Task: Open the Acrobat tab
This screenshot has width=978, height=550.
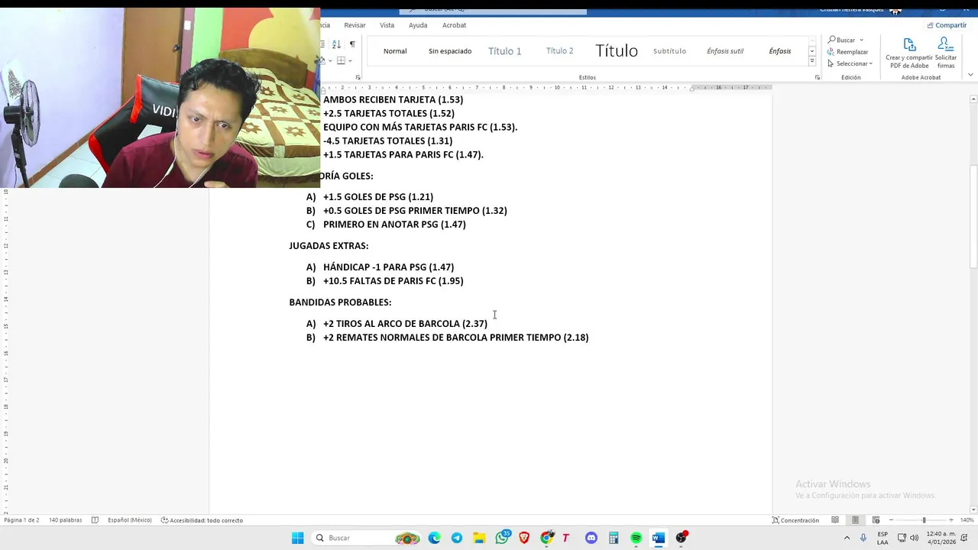Action: (454, 25)
